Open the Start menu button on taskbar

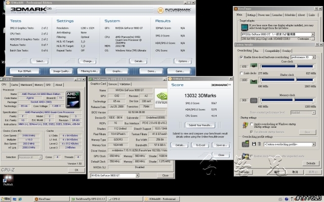[x=6, y=199]
